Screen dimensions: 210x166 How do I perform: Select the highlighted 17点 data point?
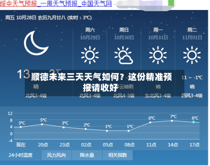194,122
